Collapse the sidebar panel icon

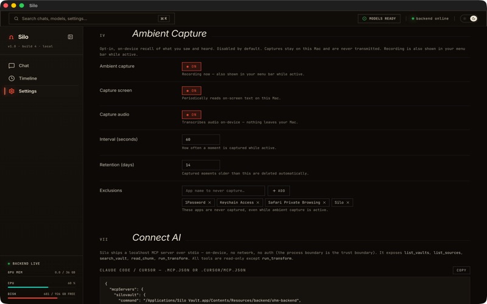pos(70,37)
